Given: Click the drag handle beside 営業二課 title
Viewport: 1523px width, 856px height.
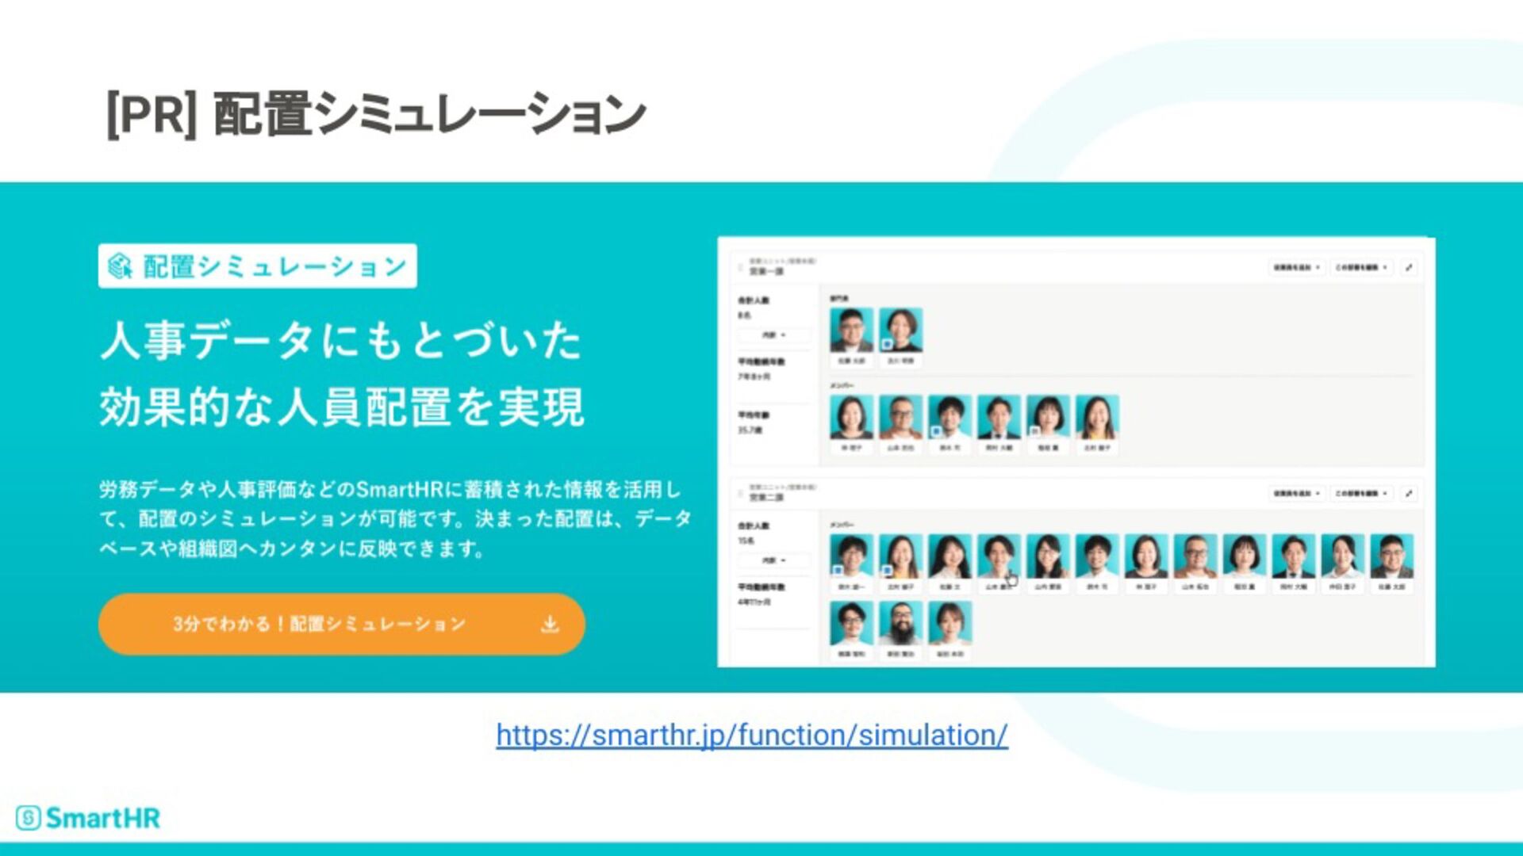Looking at the screenshot, I should pyautogui.click(x=741, y=493).
